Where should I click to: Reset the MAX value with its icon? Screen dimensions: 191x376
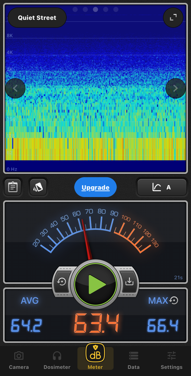tap(174, 300)
